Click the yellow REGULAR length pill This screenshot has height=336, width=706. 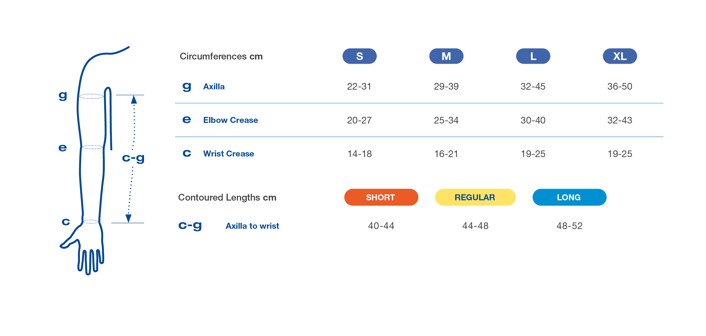(x=475, y=197)
